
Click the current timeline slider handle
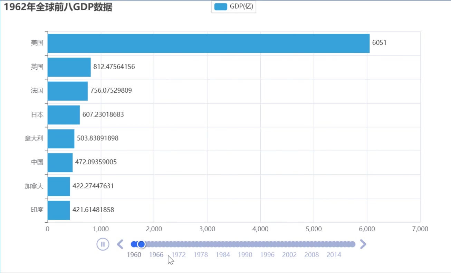(141, 244)
